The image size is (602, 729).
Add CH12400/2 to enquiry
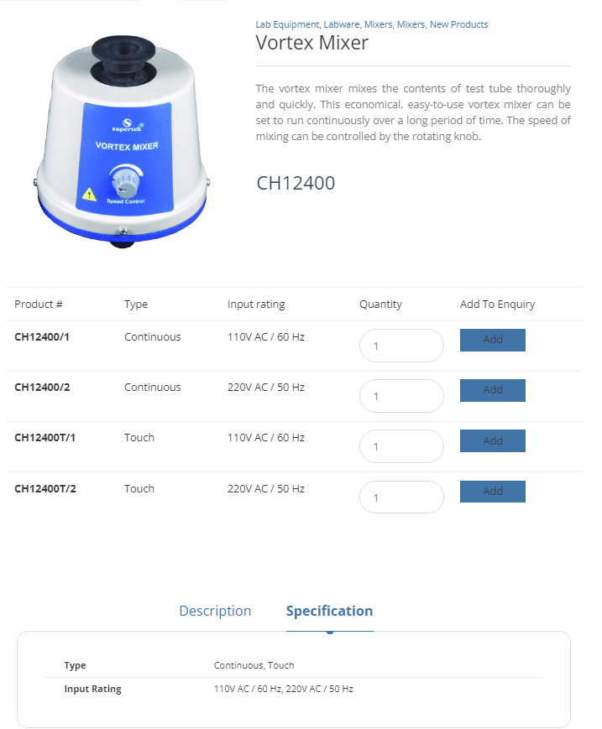tap(493, 390)
